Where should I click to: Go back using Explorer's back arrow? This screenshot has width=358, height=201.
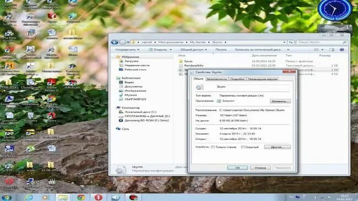115,42
